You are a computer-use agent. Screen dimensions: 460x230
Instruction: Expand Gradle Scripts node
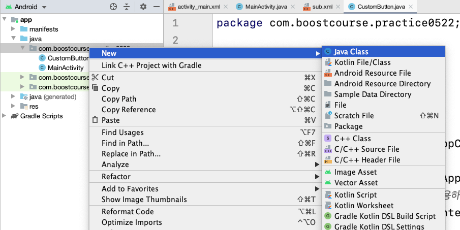4,116
